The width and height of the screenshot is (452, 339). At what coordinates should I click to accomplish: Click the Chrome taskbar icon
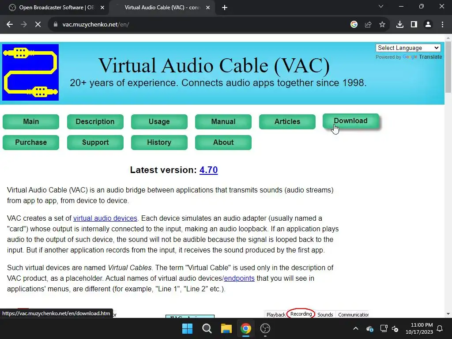[245, 328]
